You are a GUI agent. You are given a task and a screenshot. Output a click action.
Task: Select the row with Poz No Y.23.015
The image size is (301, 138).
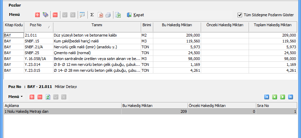(x=38, y=70)
